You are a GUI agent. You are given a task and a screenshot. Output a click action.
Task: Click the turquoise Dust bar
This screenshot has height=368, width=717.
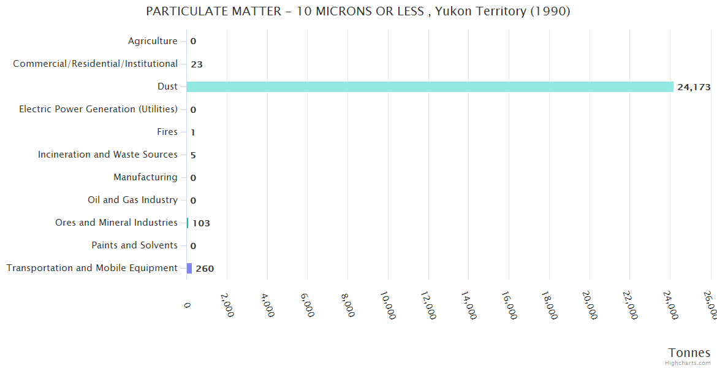[429, 86]
